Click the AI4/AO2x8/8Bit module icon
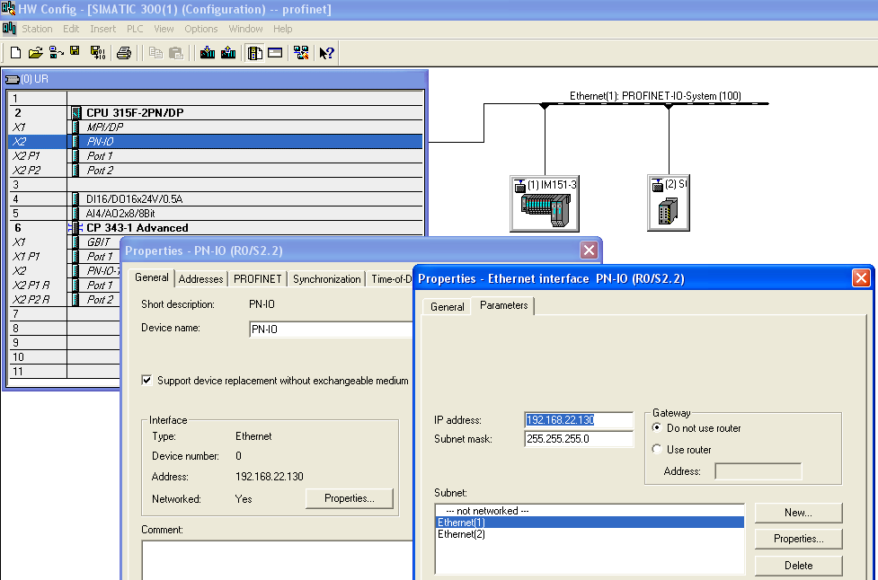 pyautogui.click(x=75, y=213)
